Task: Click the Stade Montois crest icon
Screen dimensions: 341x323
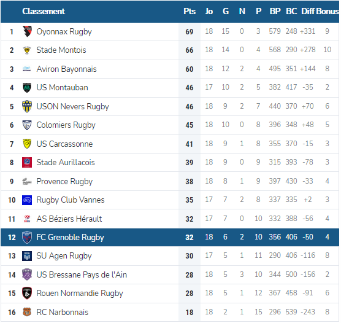Action: pyautogui.click(x=27, y=50)
